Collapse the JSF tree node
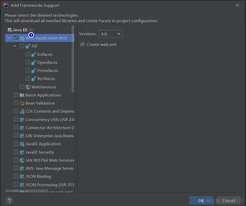The image size is (246, 206). pos(15,46)
